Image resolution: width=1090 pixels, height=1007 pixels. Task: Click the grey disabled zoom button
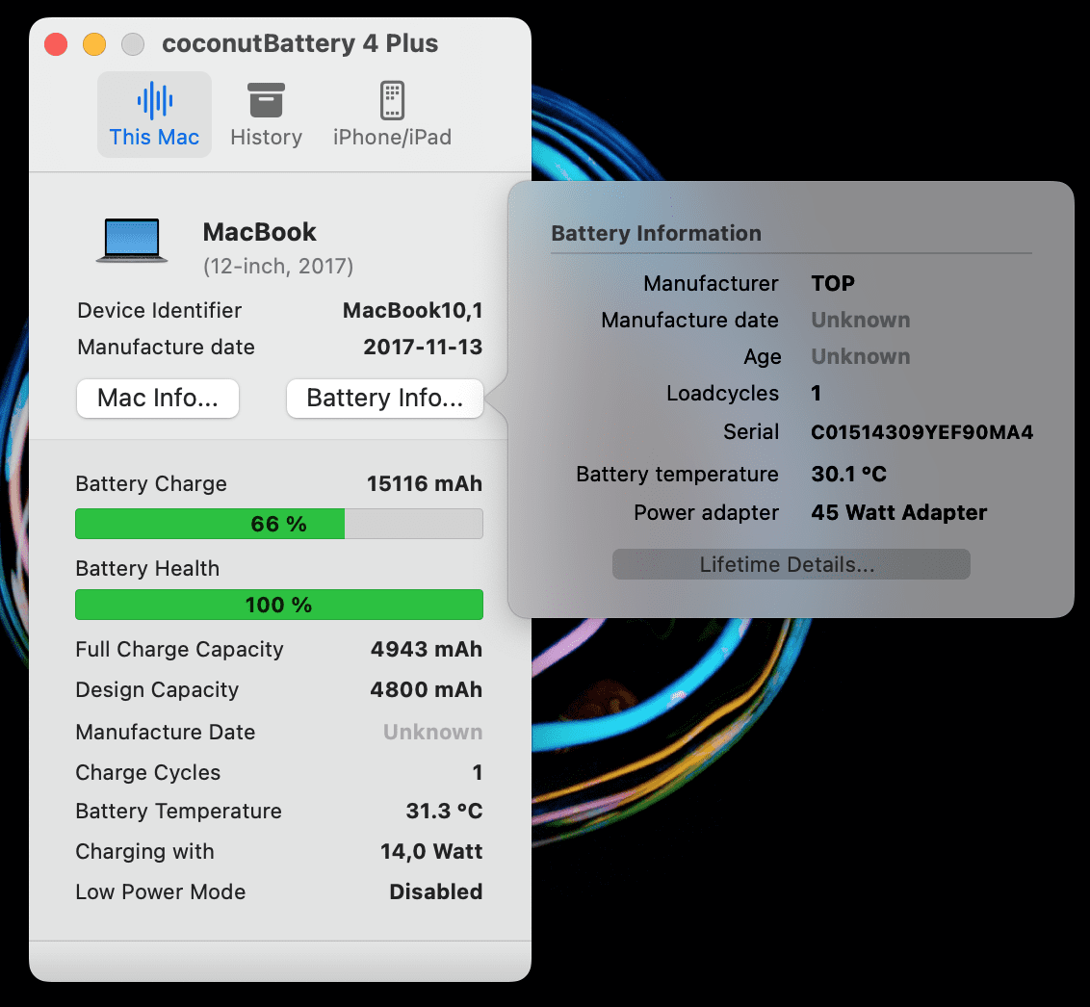click(133, 44)
